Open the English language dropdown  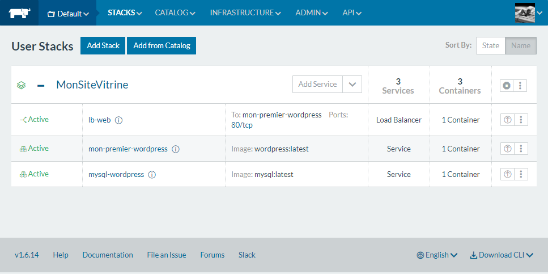pos(437,255)
